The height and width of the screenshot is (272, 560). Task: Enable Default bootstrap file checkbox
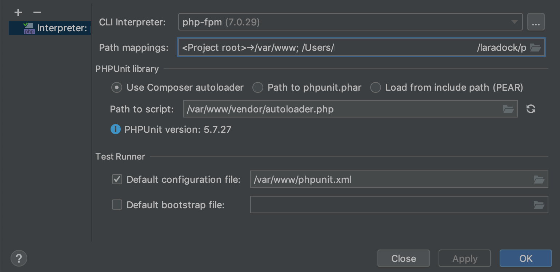pos(117,205)
